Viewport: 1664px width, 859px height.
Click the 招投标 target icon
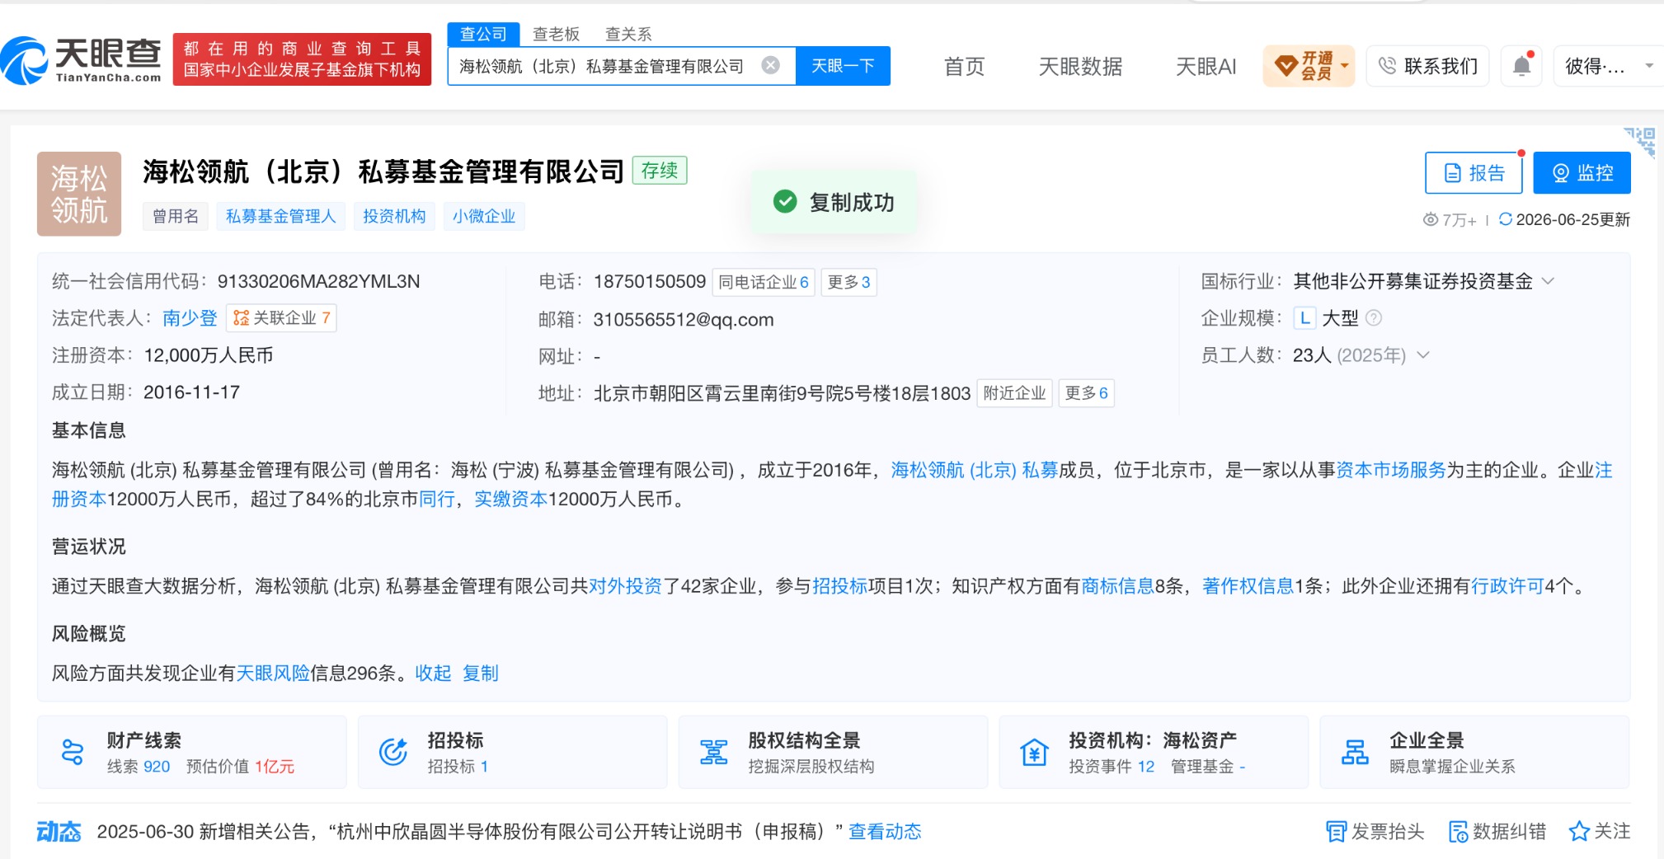tap(393, 752)
